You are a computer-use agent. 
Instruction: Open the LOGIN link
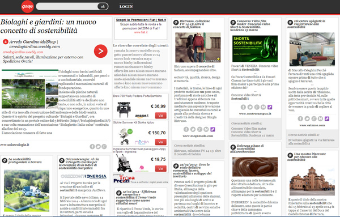point(126,6)
